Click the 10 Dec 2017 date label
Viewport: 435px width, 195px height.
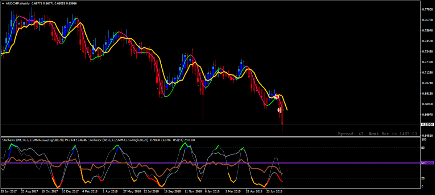pyautogui.click(x=70, y=191)
